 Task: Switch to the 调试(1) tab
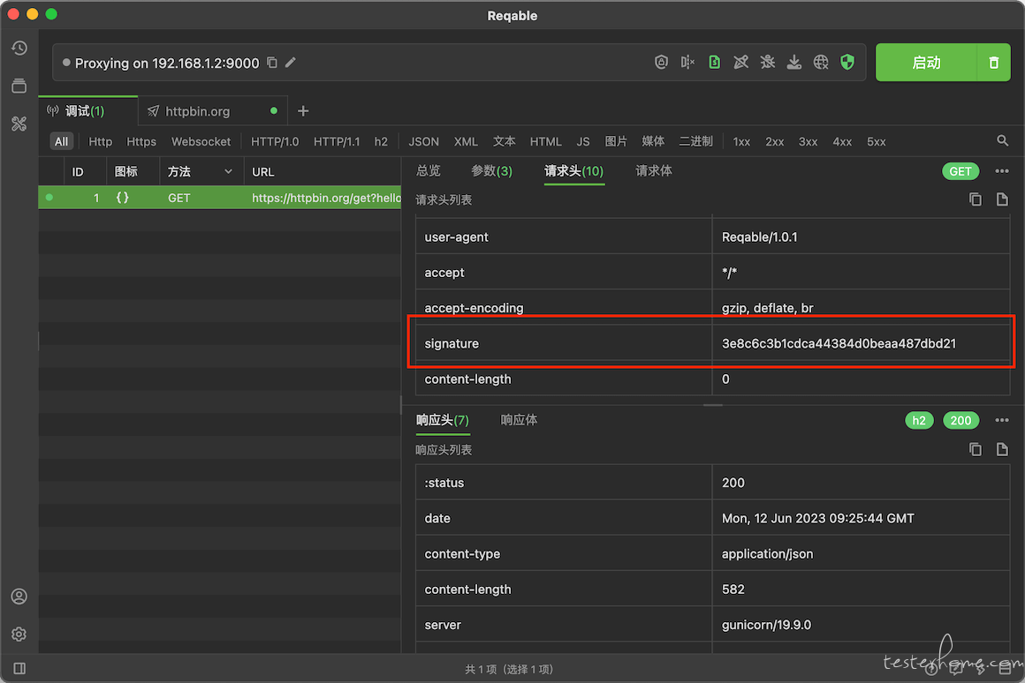88,111
